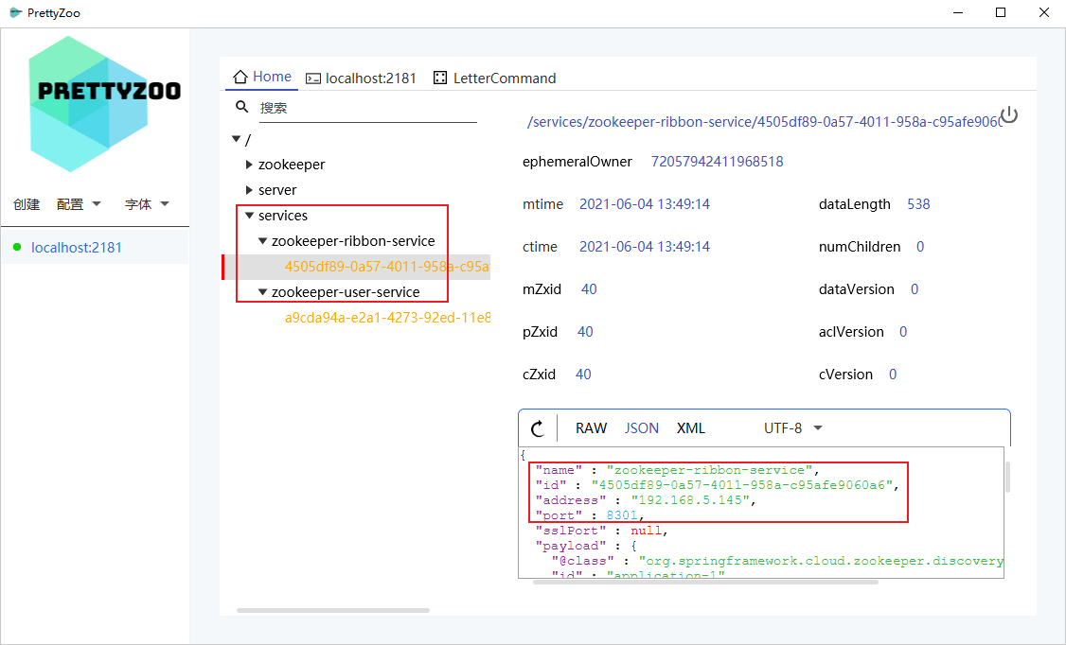Click the search magnifier icon

point(242,107)
